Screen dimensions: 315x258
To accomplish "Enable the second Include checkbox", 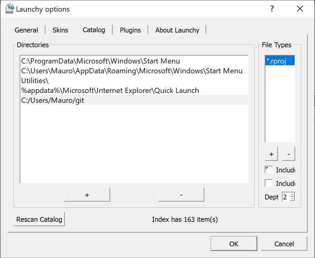I will click(269, 183).
